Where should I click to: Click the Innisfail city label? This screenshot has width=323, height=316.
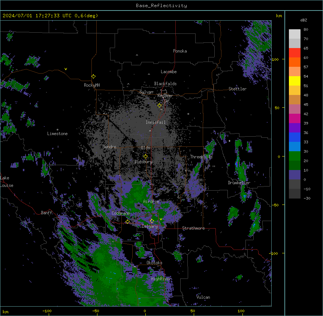tap(156, 122)
